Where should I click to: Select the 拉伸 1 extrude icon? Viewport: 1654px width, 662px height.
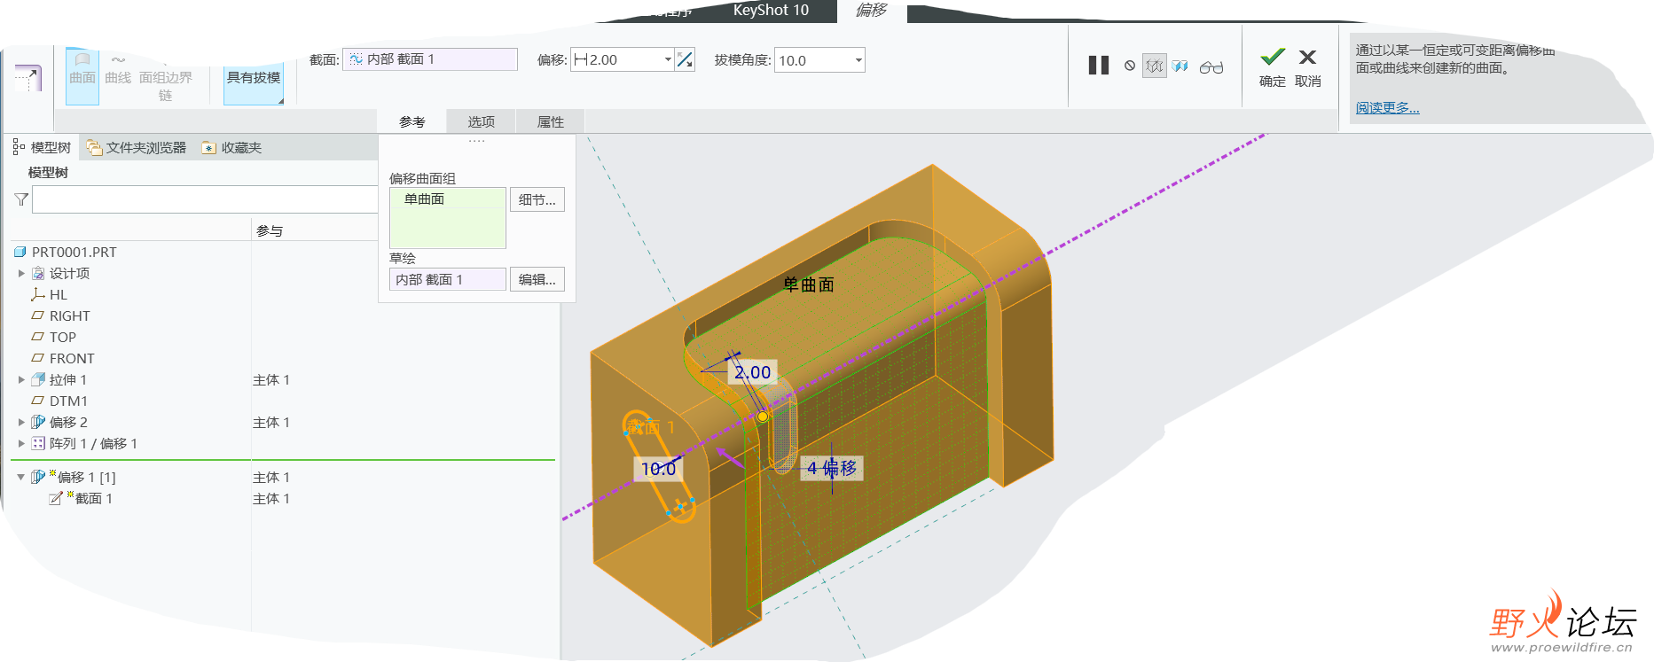(38, 379)
